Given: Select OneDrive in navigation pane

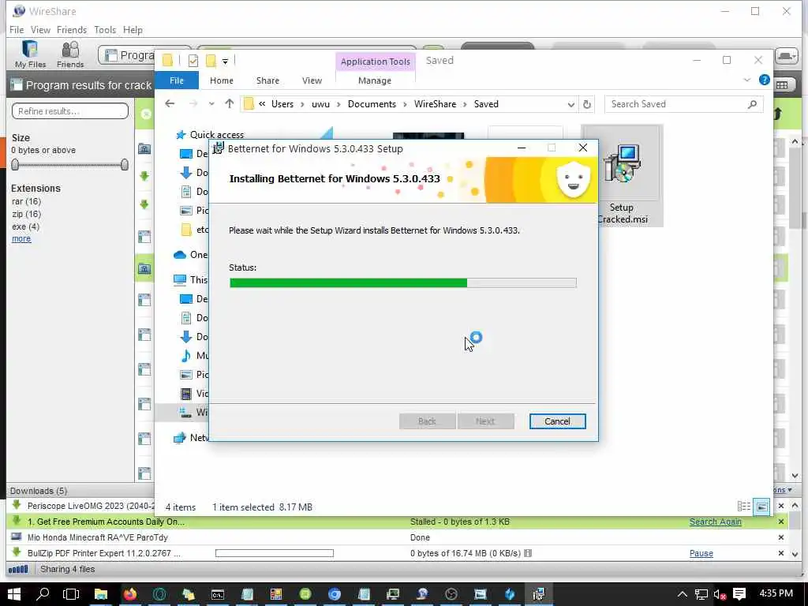Looking at the screenshot, I should point(191,255).
